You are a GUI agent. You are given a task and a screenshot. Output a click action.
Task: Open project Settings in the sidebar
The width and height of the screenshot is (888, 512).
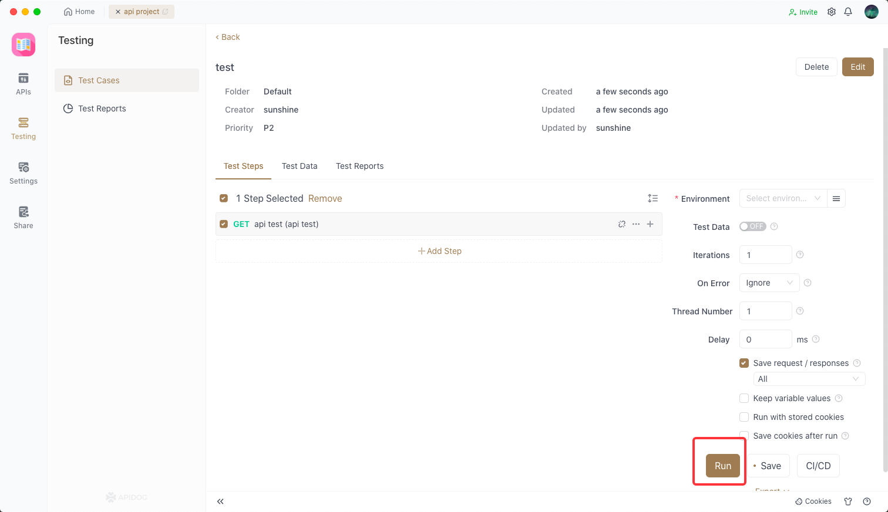click(x=23, y=173)
